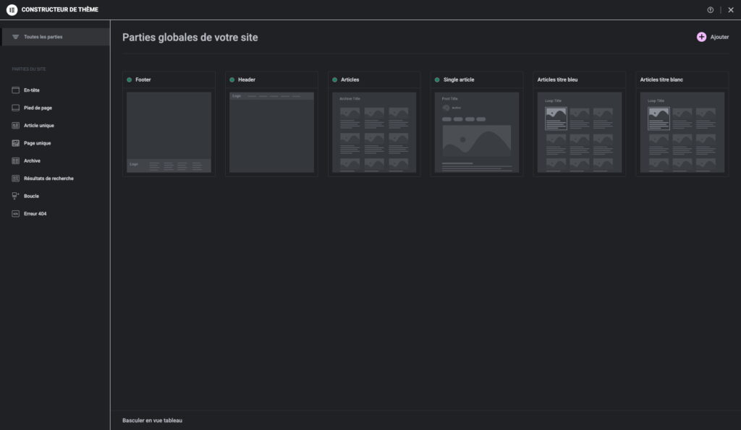The width and height of the screenshot is (741, 430).
Task: Click the green status dot on Articles
Action: 334,79
